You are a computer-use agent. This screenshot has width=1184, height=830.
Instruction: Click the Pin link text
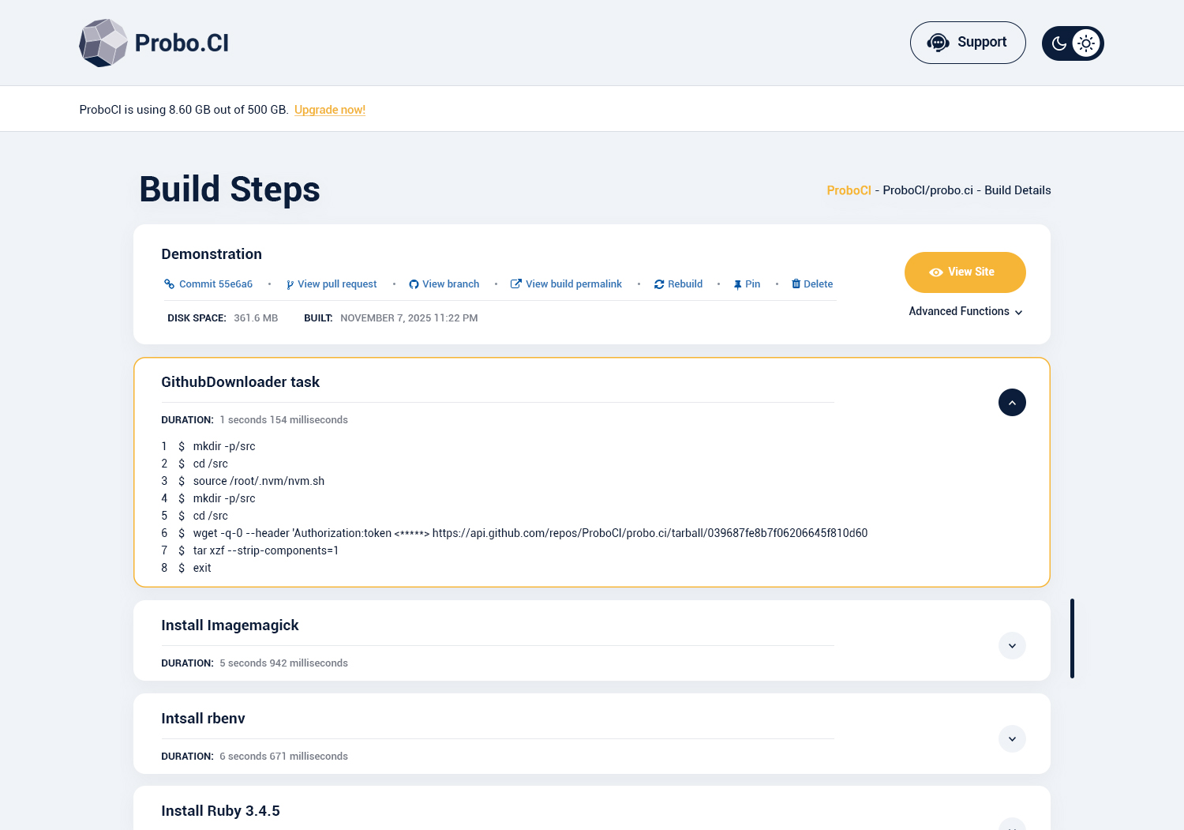[x=753, y=284]
